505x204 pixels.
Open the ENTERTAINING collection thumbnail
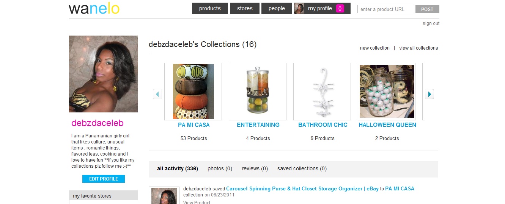coord(258,92)
